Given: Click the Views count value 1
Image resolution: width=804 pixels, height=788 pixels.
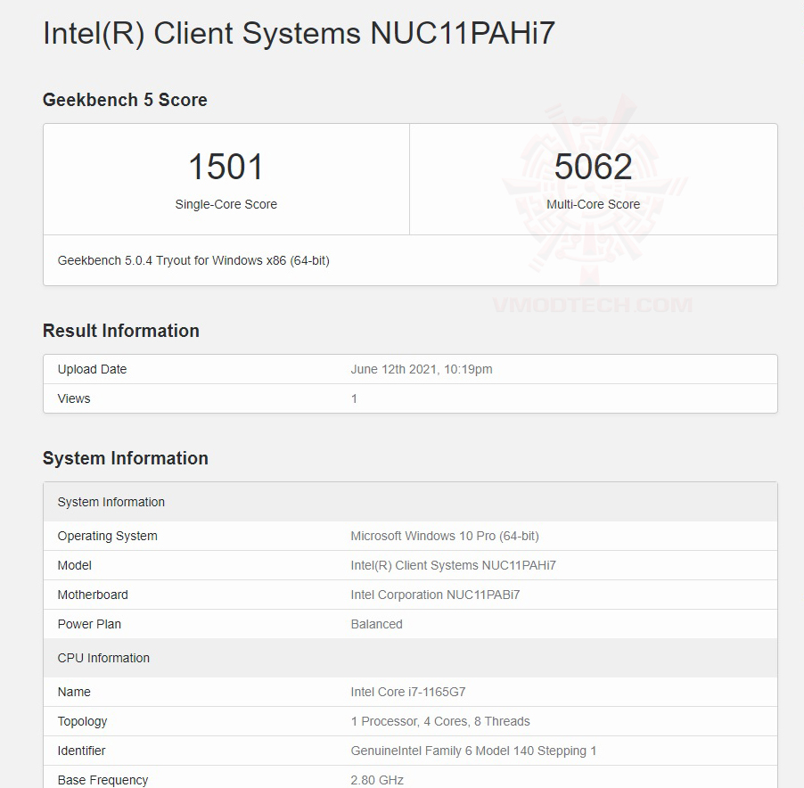Looking at the screenshot, I should point(354,398).
